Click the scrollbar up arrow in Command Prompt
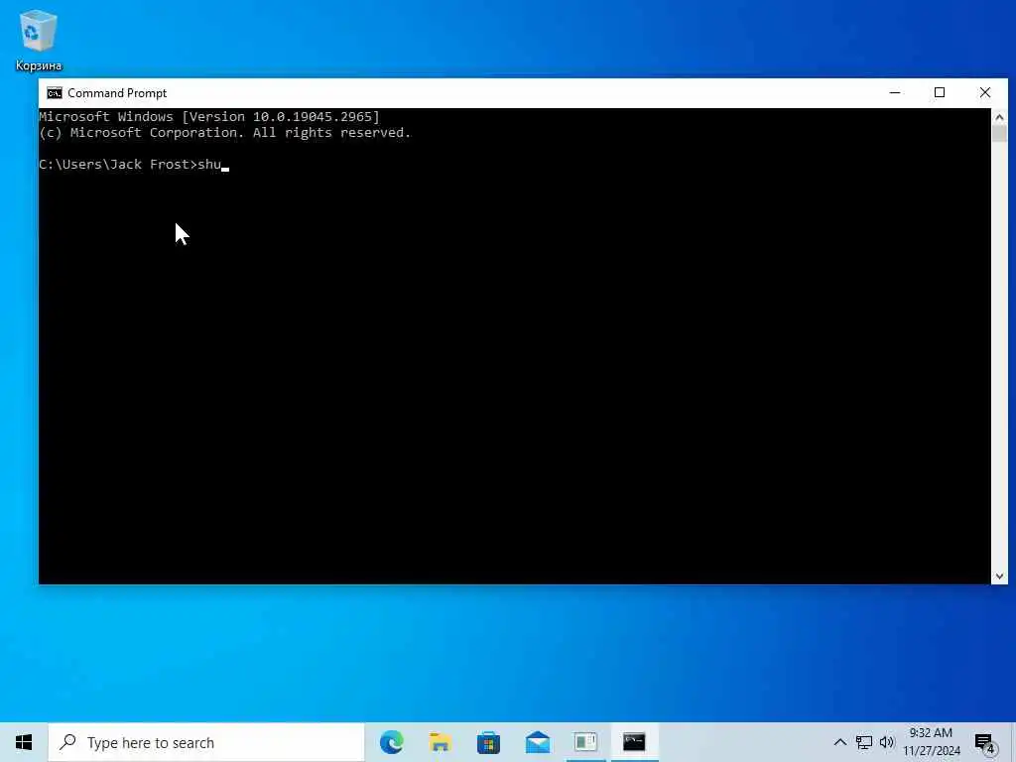The width and height of the screenshot is (1016, 762). pos(999,117)
